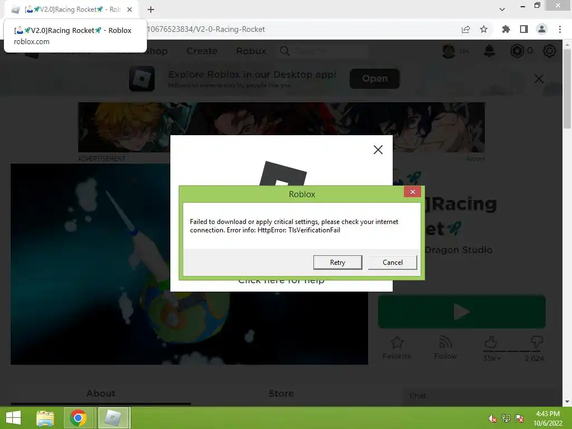Open the Windows Start button
Image resolution: width=572 pixels, height=429 pixels.
(13, 418)
